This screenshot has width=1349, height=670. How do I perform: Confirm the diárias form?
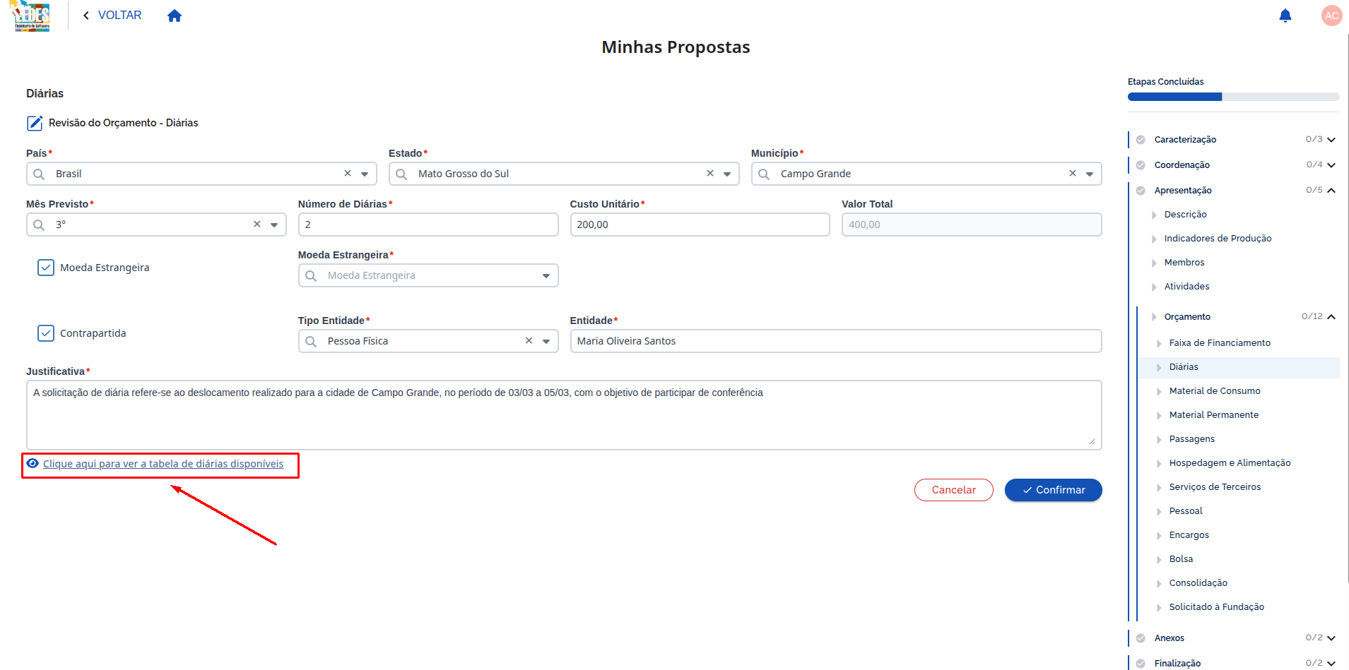1053,490
